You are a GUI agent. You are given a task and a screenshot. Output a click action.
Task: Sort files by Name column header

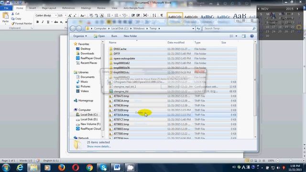[x=113, y=43]
